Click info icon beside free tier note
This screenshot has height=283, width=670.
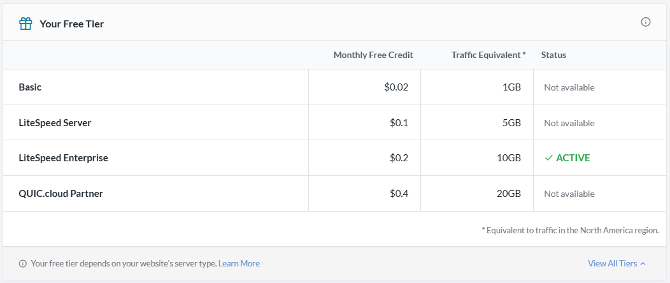point(23,263)
